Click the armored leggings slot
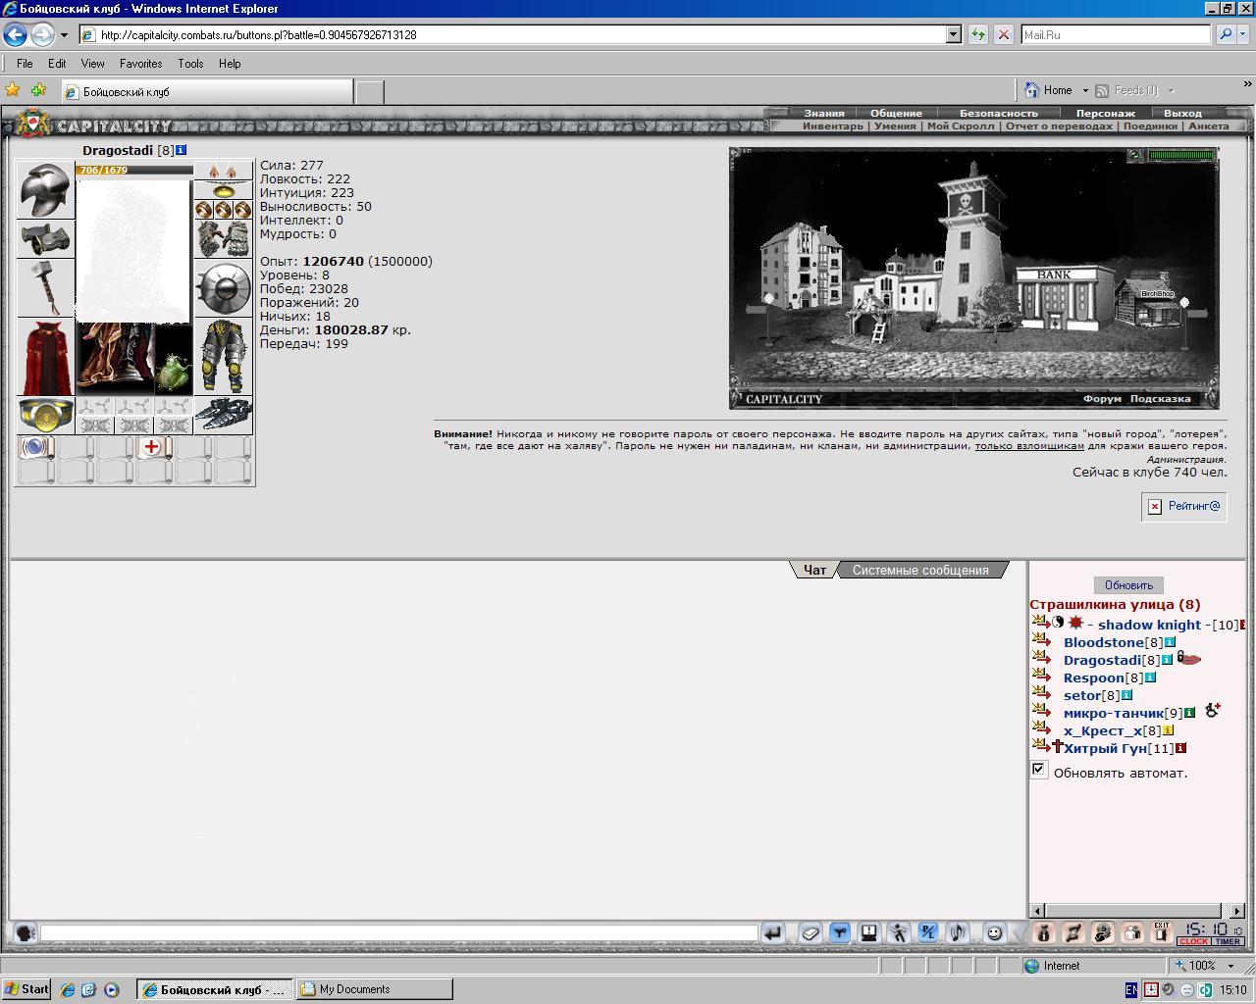Image resolution: width=1256 pixels, height=1004 pixels. pos(223,357)
